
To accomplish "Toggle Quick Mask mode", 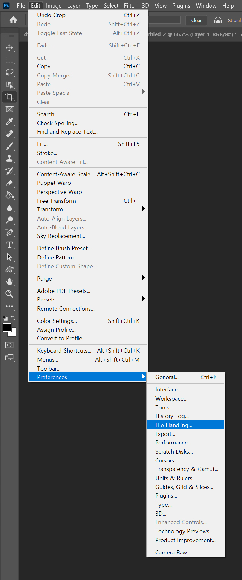I will pos(9,345).
